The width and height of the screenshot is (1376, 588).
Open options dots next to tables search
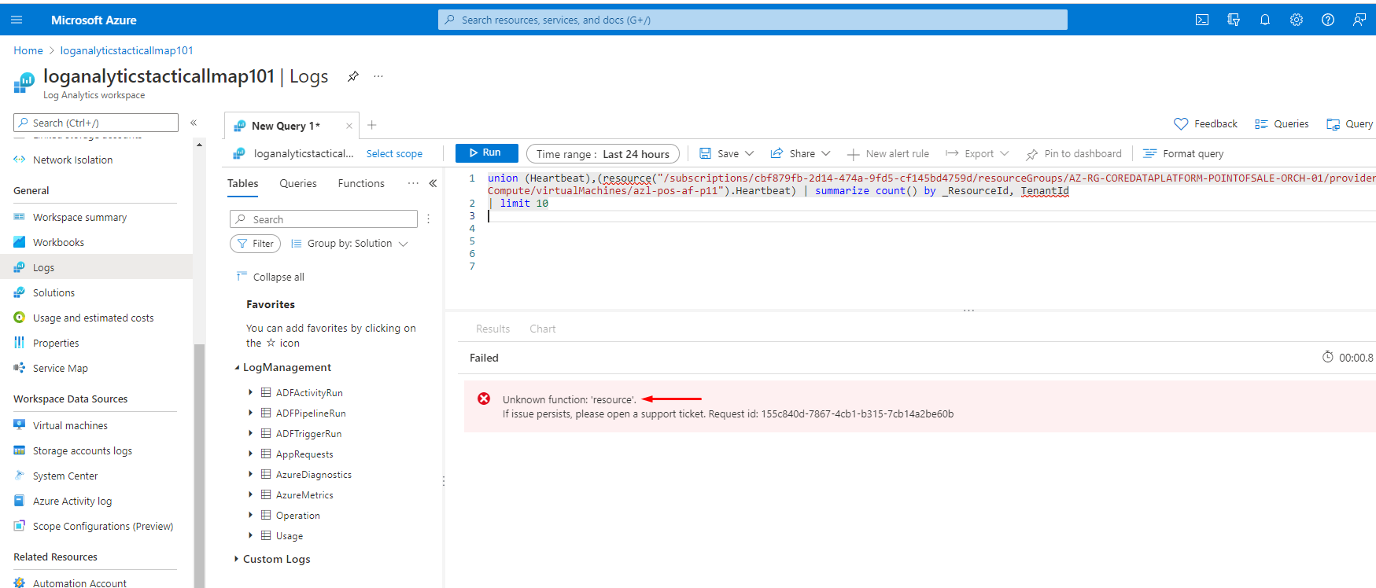pyautogui.click(x=428, y=219)
